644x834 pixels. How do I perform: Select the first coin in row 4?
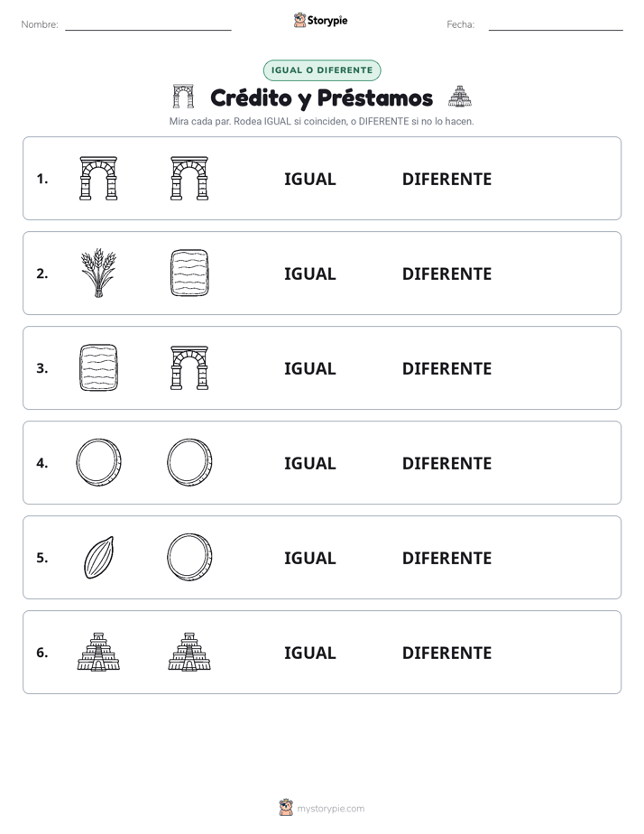click(98, 462)
